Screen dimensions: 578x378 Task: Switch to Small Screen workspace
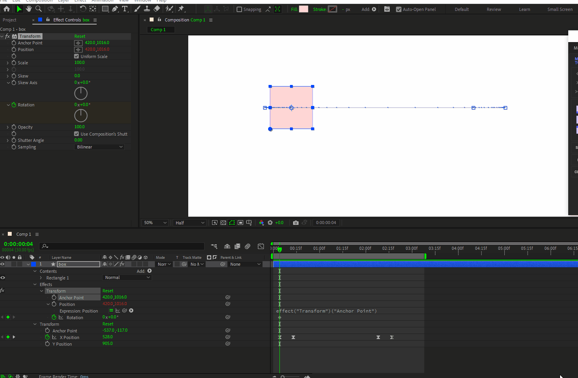click(560, 9)
